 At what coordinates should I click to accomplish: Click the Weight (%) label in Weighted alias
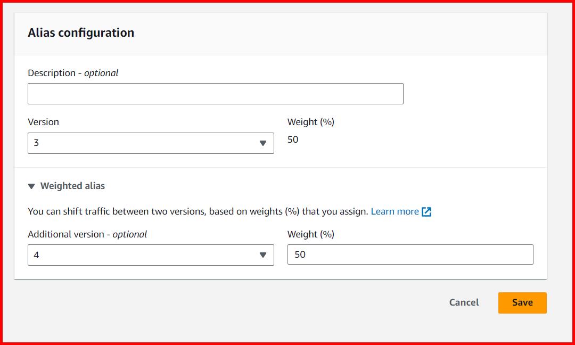coord(310,234)
